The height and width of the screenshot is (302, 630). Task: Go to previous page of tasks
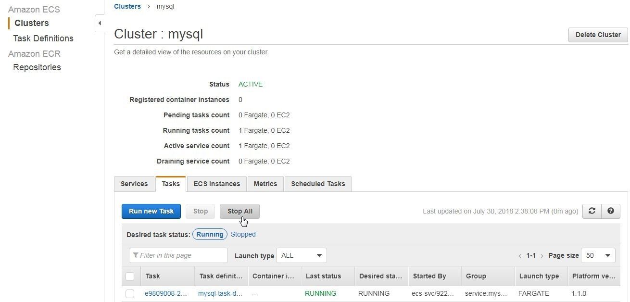pos(520,255)
